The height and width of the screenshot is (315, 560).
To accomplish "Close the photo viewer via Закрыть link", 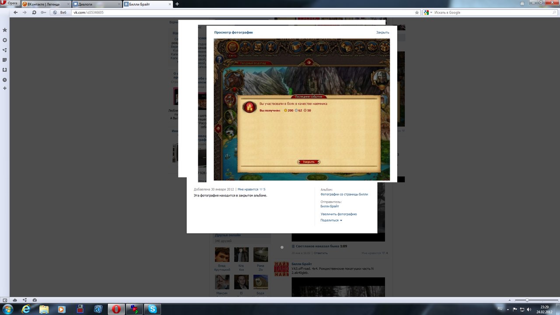I will tap(382, 32).
